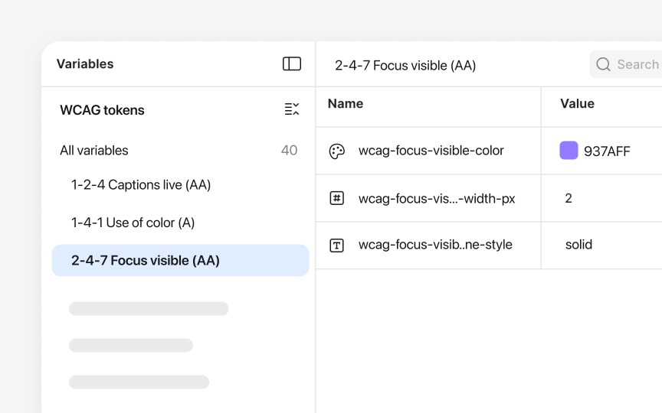Click the 937AFF hex value text
This screenshot has width=662, height=413.
(607, 151)
